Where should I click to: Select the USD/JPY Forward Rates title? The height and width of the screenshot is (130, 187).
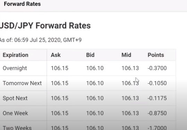[x=45, y=26]
